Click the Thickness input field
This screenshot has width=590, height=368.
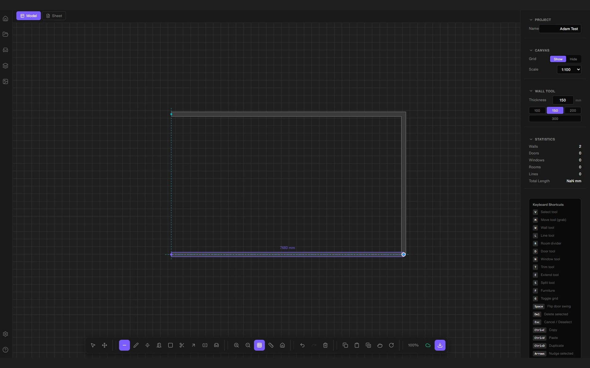[563, 100]
